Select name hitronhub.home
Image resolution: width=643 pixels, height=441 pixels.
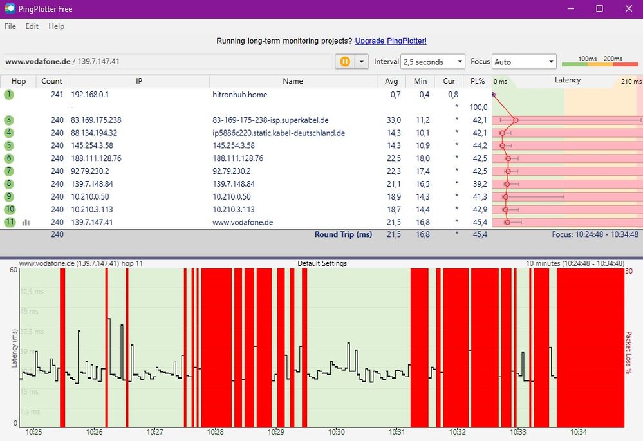point(240,95)
